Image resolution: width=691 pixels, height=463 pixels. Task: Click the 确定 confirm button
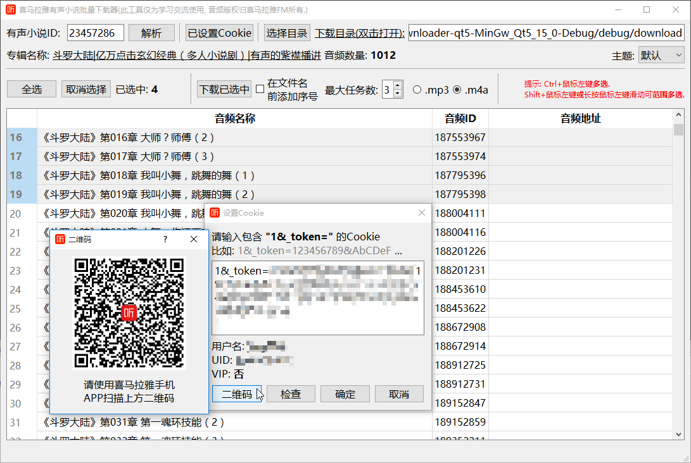pos(345,394)
